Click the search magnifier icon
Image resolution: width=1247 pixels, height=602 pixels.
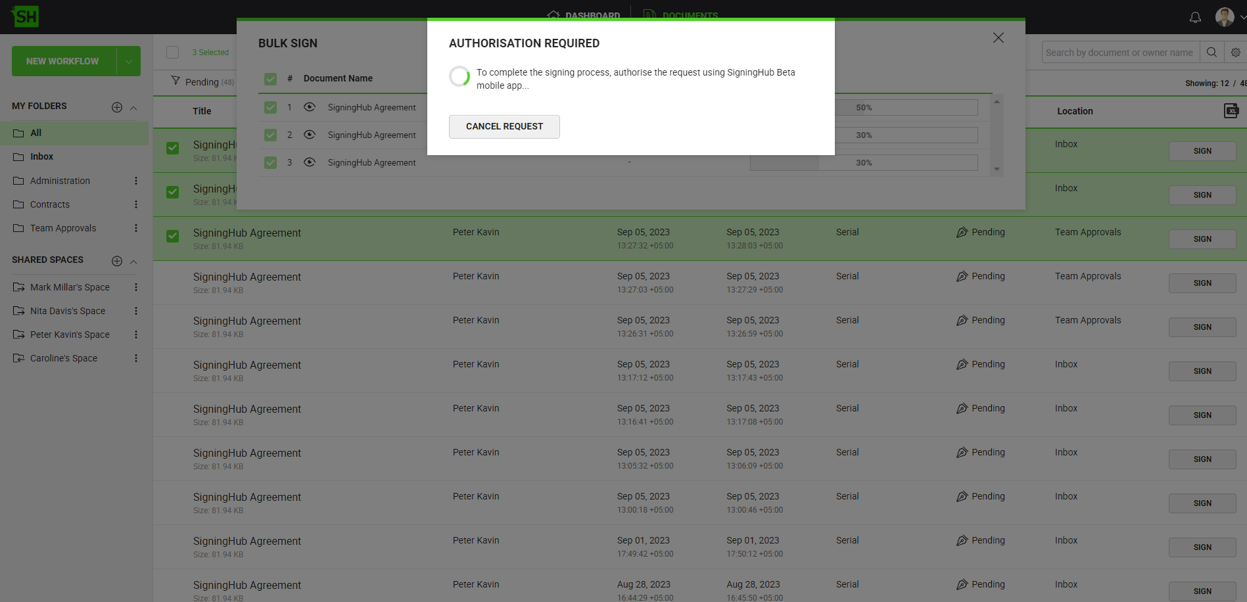[x=1212, y=53]
